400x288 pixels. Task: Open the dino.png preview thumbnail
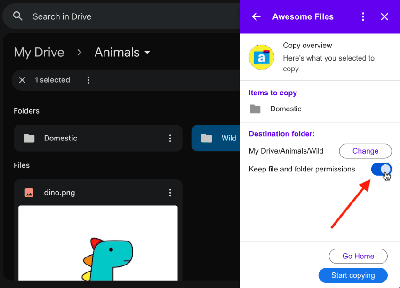(x=98, y=243)
